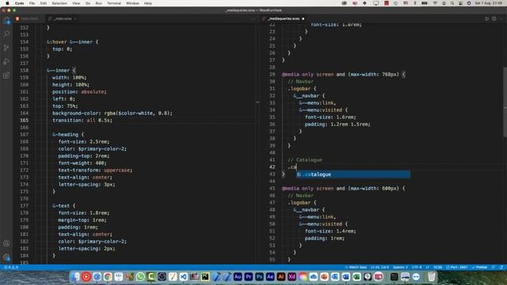Switch to the _main.scss tab

click(x=63, y=19)
